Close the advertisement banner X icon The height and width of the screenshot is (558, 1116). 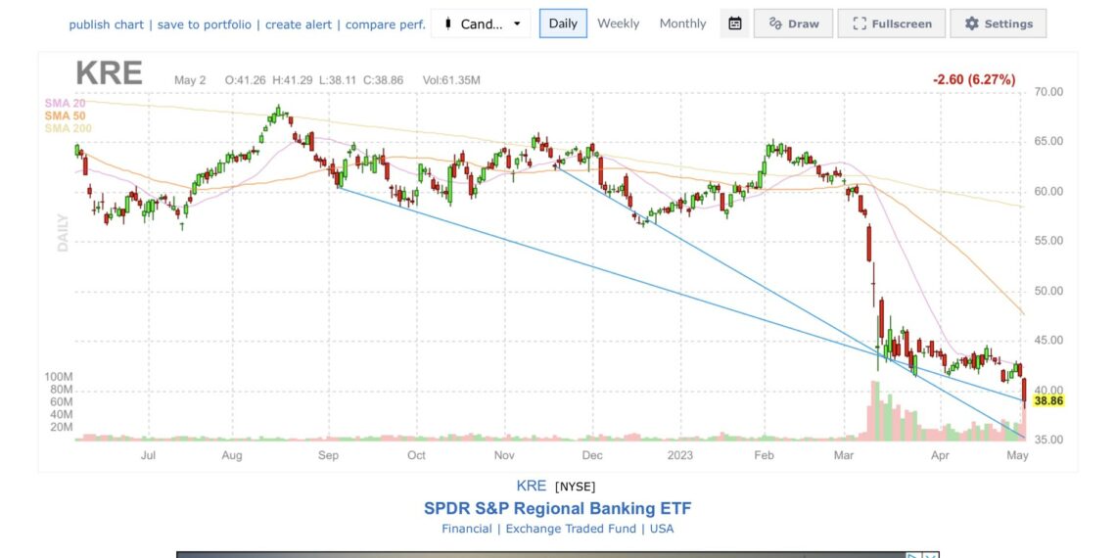931,555
